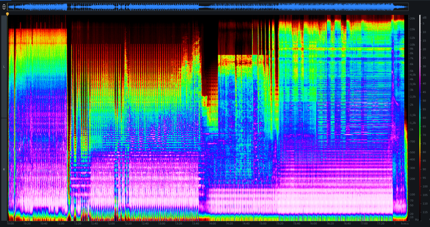Select the right channel via the R label
The width and height of the screenshot is (430, 227).
[4, 169]
